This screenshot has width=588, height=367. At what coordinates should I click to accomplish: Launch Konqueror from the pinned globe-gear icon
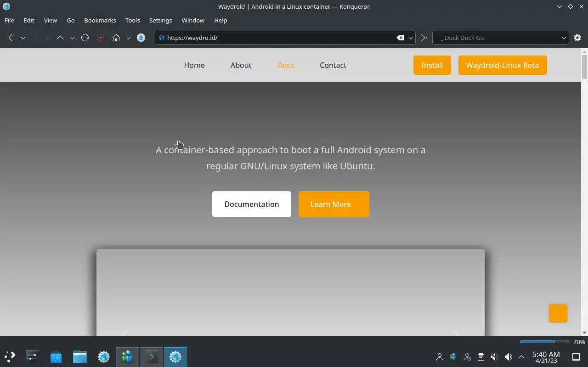point(104,356)
